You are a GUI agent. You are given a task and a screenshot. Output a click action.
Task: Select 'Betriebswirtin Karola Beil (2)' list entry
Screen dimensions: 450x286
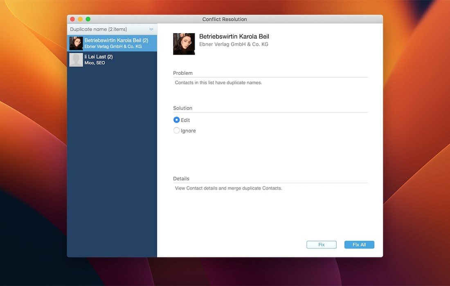coord(116,41)
